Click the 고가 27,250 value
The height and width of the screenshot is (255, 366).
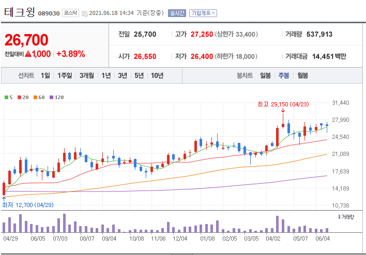[202, 34]
